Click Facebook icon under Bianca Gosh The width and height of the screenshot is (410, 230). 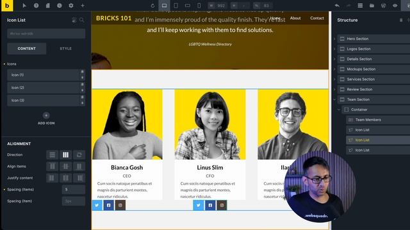[109, 205]
